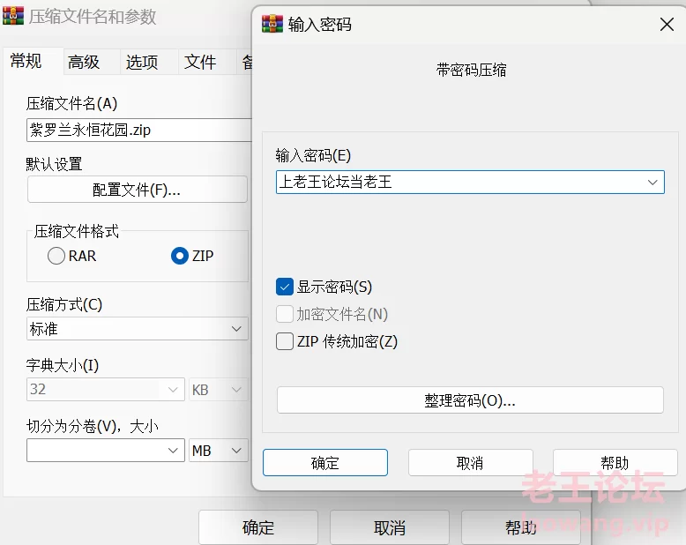Open the MB unit dropdown
Image resolution: width=686 pixels, height=545 pixels.
coord(219,451)
